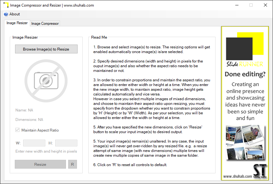Open the photo collage in the ad

[x=245, y=142]
